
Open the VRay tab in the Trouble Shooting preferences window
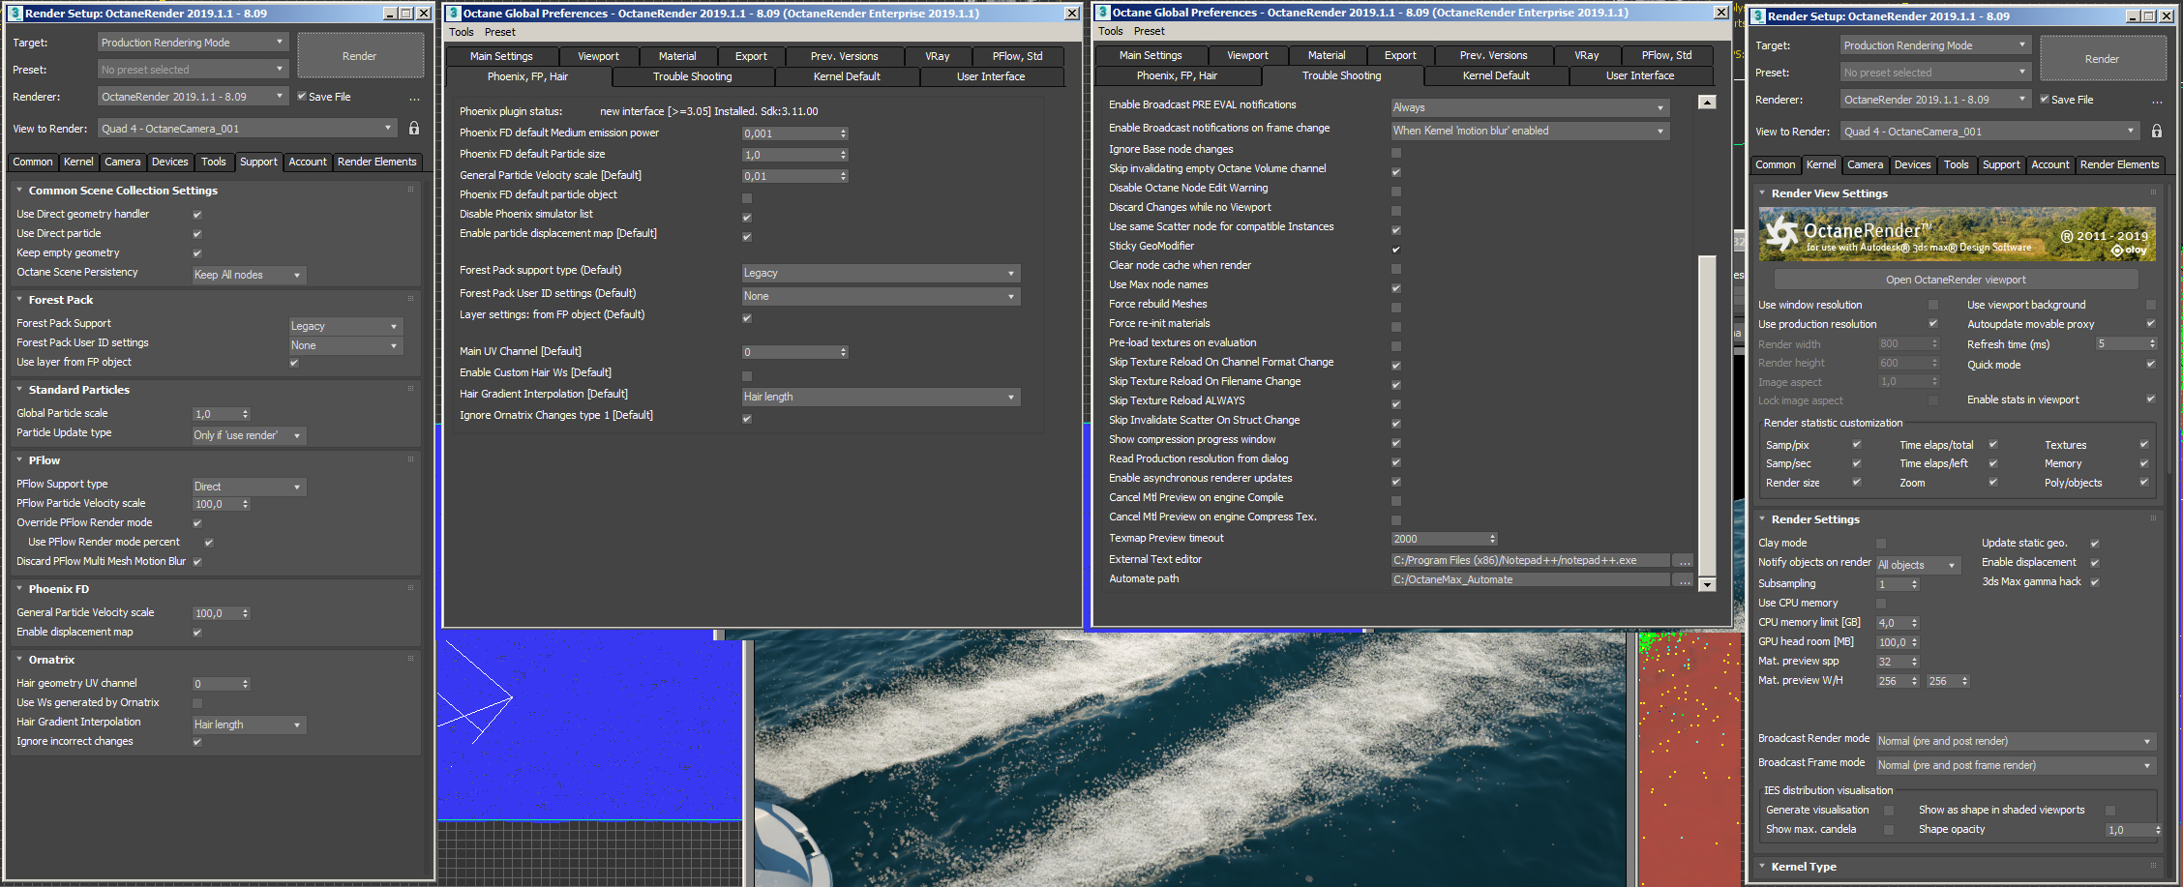tap(1586, 55)
